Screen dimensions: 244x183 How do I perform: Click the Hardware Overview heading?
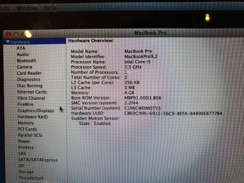click(91, 41)
